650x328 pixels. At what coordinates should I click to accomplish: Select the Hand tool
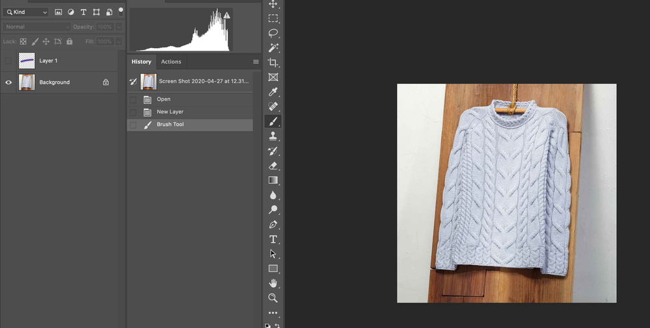point(273,283)
